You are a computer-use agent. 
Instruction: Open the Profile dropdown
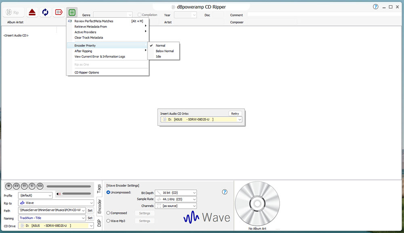[36, 196]
